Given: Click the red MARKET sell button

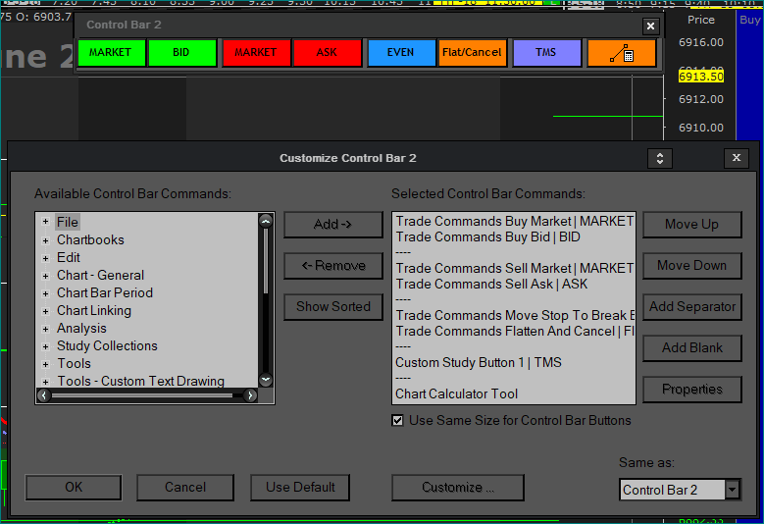Looking at the screenshot, I should [256, 53].
